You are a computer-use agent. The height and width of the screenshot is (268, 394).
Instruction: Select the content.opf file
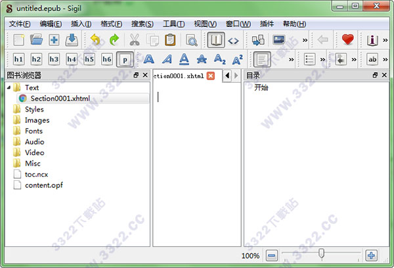pyautogui.click(x=44, y=185)
